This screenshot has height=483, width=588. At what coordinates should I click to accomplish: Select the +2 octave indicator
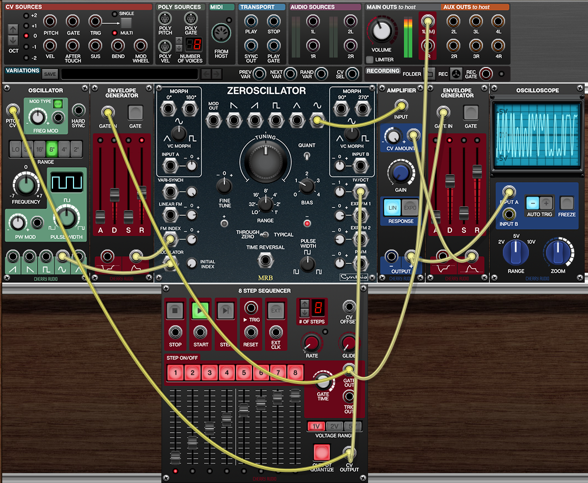coord(26,15)
